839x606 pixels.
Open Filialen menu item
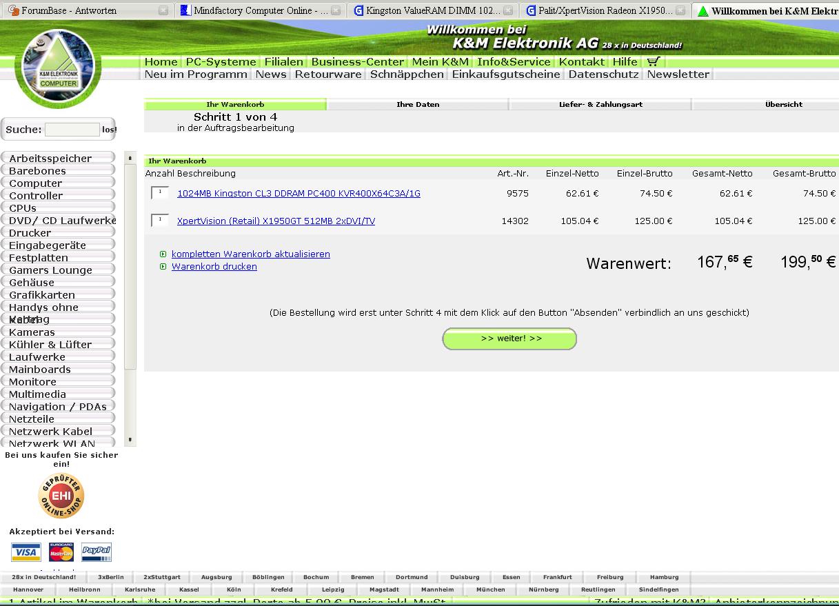(x=283, y=61)
